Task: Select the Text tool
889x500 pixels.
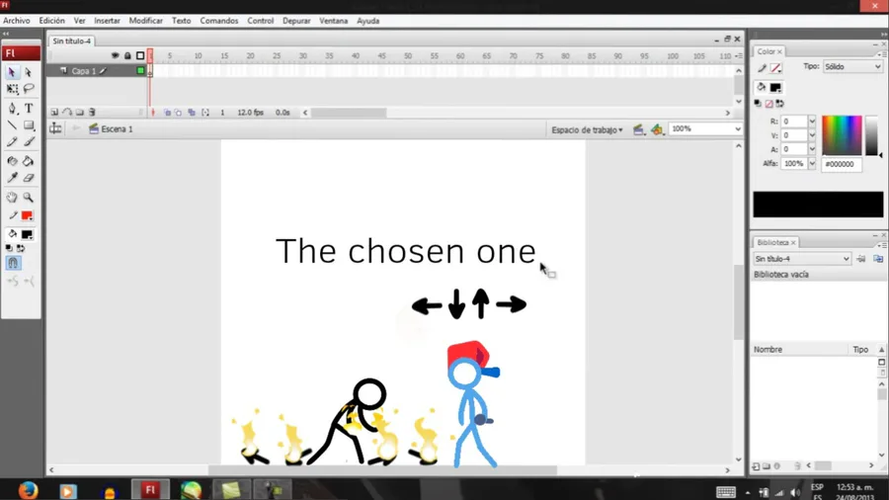Action: pyautogui.click(x=29, y=109)
